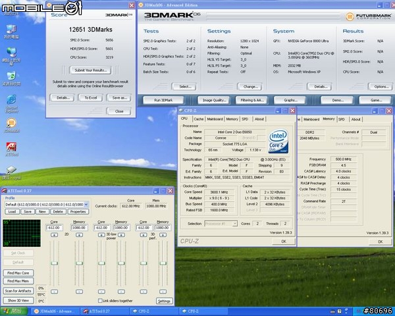
Task: Open Filtering & AA options
Action: click(251, 100)
